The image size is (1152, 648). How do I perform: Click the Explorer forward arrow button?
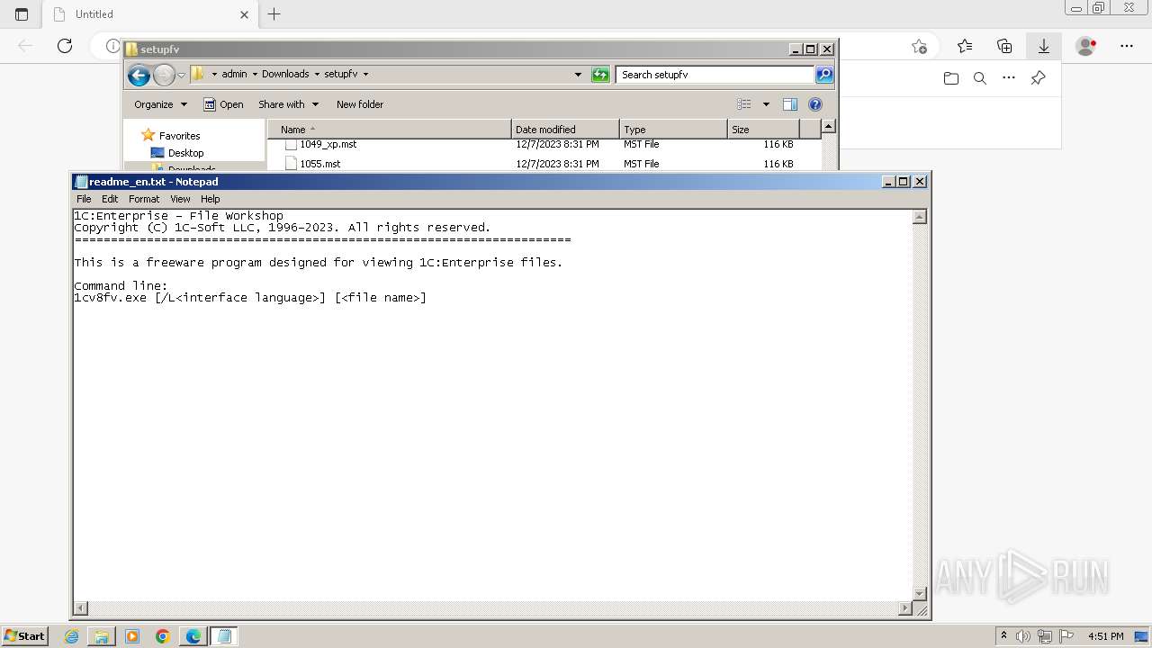pos(164,75)
